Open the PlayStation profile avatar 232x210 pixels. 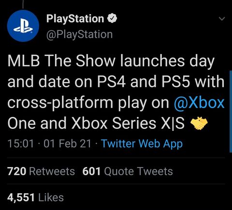23,26
